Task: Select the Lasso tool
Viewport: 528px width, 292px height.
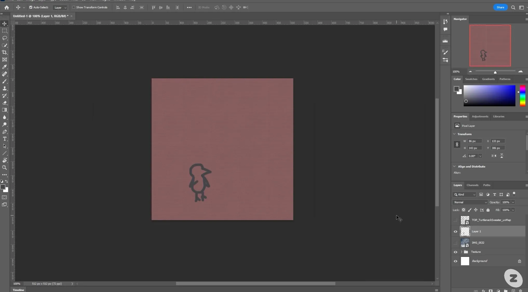Action: click(5, 38)
